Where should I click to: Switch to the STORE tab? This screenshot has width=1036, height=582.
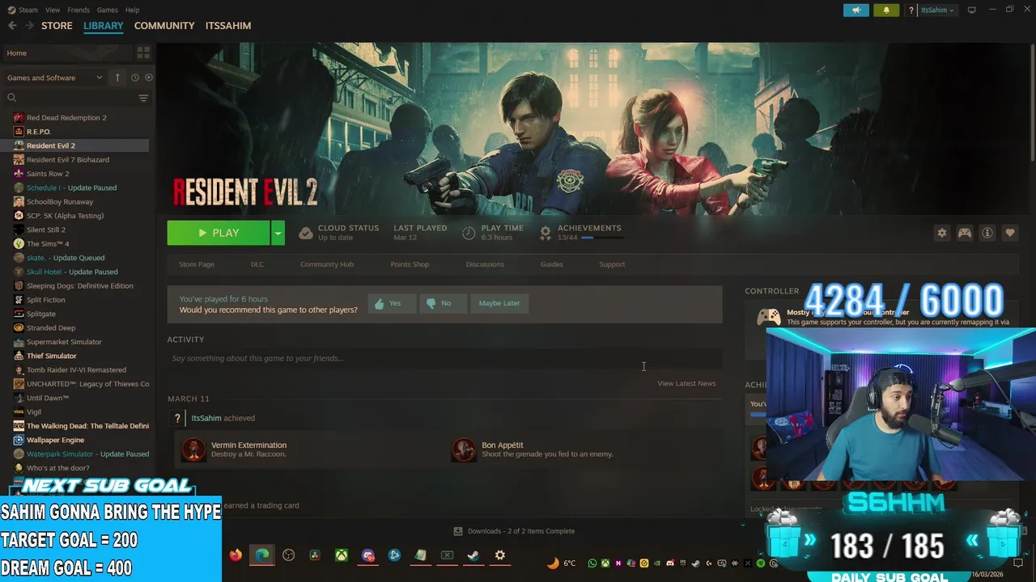point(57,26)
